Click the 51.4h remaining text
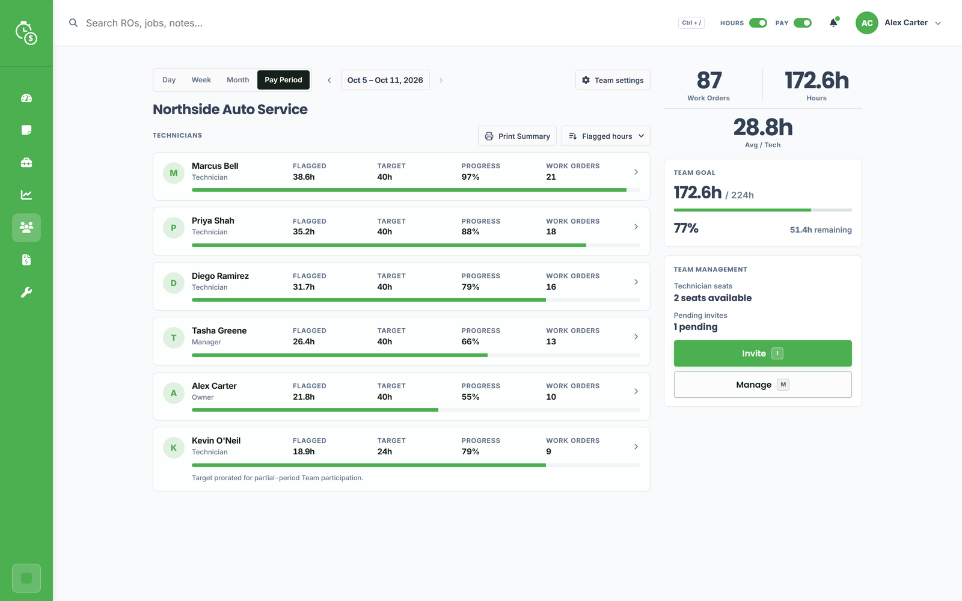Image resolution: width=962 pixels, height=601 pixels. click(x=821, y=230)
